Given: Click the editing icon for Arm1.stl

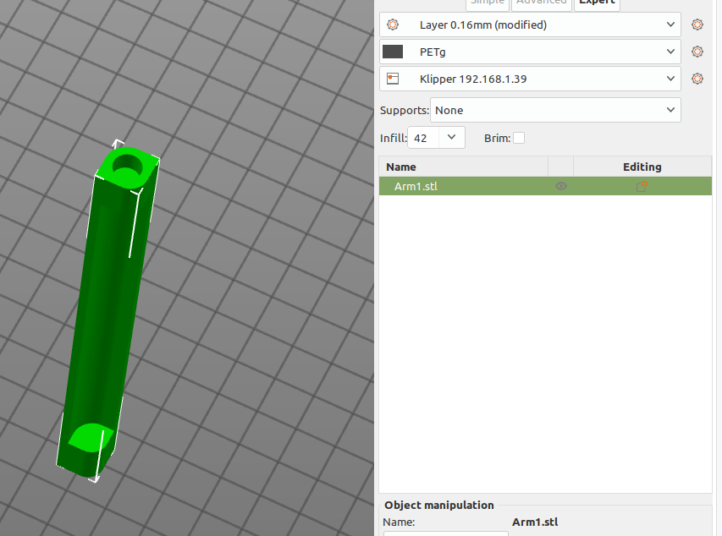Looking at the screenshot, I should [642, 187].
